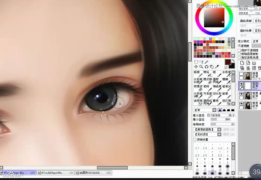Select the 选择笔 selection pen tool
Screen dimensions: 261x180
(198, 102)
